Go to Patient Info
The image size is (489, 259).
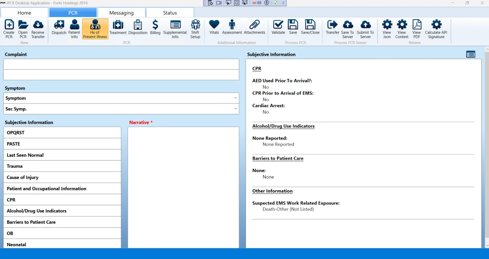[74, 29]
